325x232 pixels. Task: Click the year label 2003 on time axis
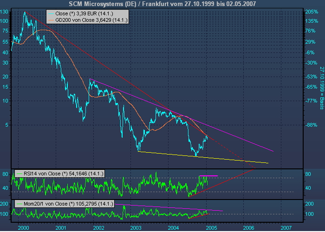(x=136, y=228)
